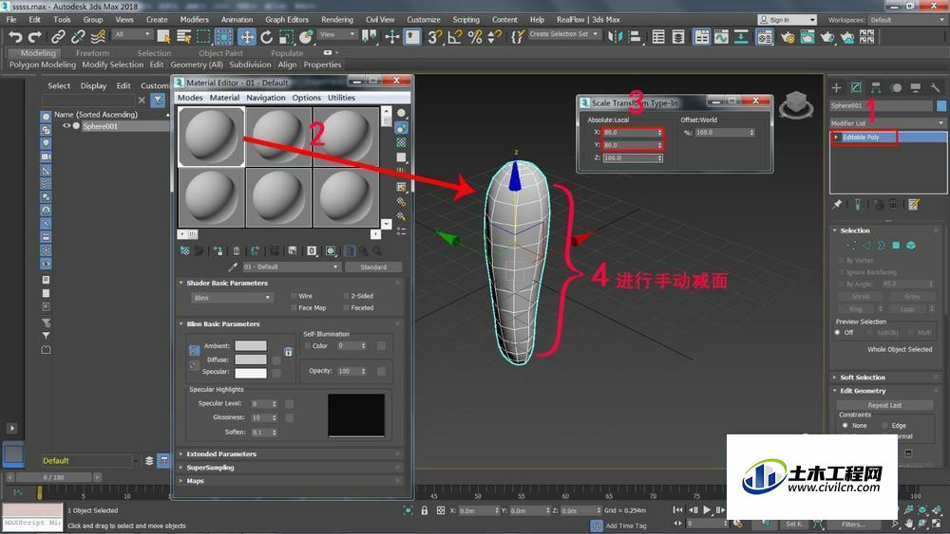Activate the Select Object tool
This screenshot has height=534, width=950.
[163, 37]
